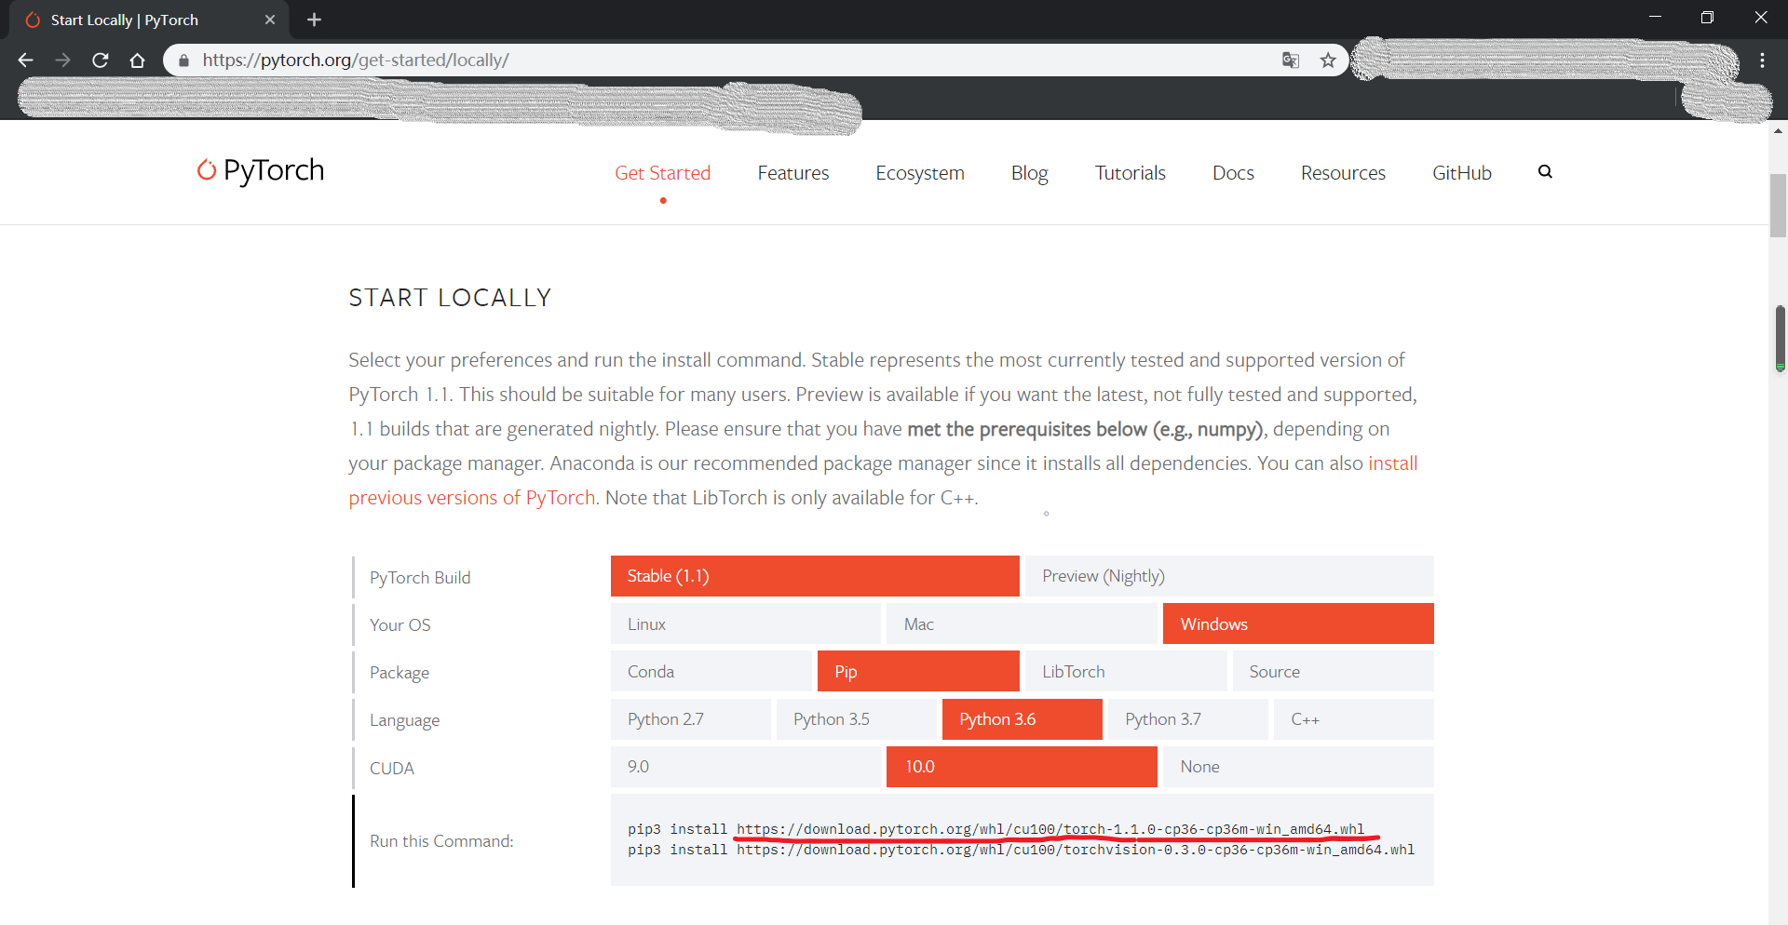Image resolution: width=1788 pixels, height=925 pixels.
Task: Select the Stable (1.1) build
Action: [815, 576]
